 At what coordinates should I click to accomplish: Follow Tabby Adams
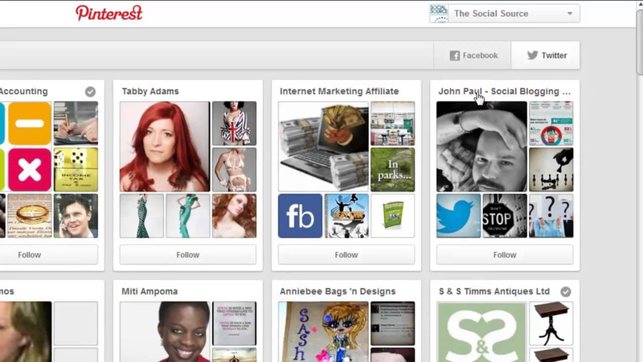click(x=187, y=255)
